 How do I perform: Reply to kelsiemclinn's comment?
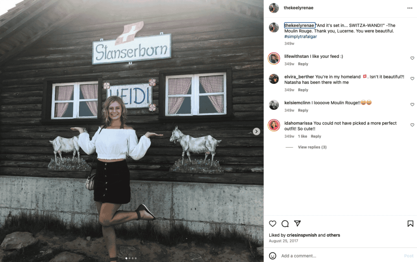click(x=303, y=110)
